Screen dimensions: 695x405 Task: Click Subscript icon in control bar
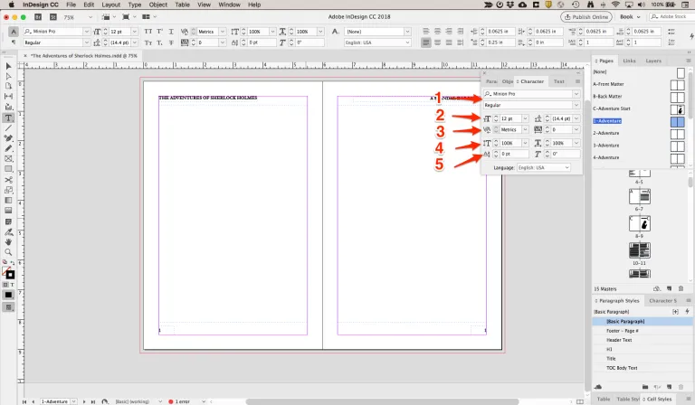point(159,42)
